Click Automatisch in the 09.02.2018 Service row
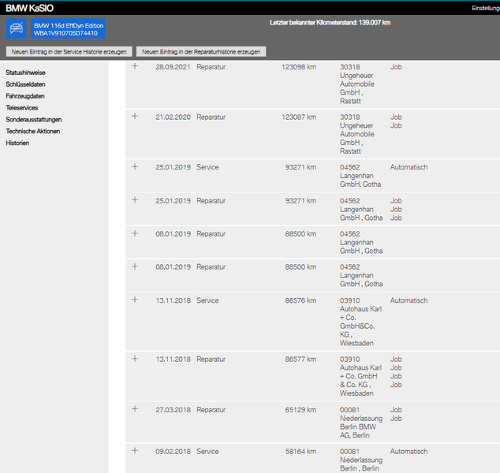Image resolution: width=500 pixels, height=473 pixels. (409, 452)
